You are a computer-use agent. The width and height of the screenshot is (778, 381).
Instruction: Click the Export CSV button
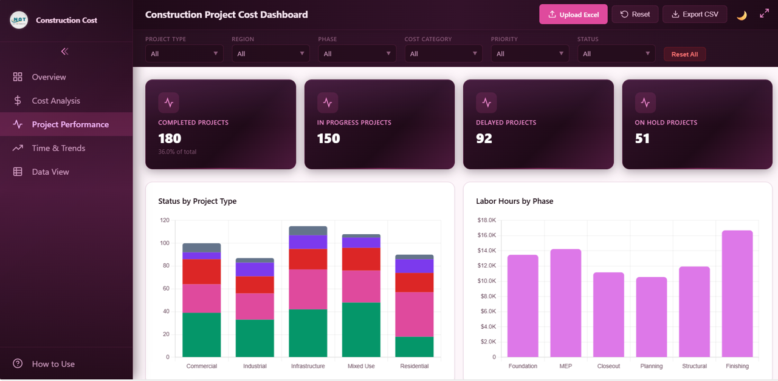(695, 13)
